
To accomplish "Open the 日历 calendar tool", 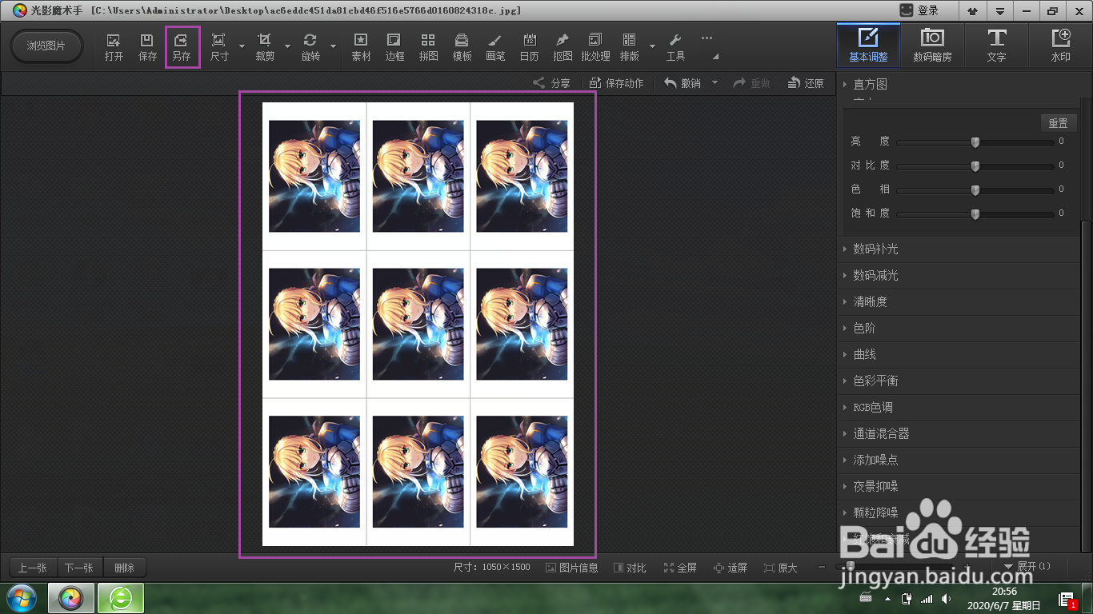I will (529, 47).
